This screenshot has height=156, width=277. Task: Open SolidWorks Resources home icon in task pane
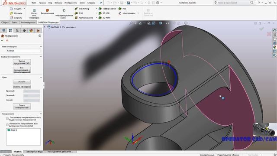point(274,30)
